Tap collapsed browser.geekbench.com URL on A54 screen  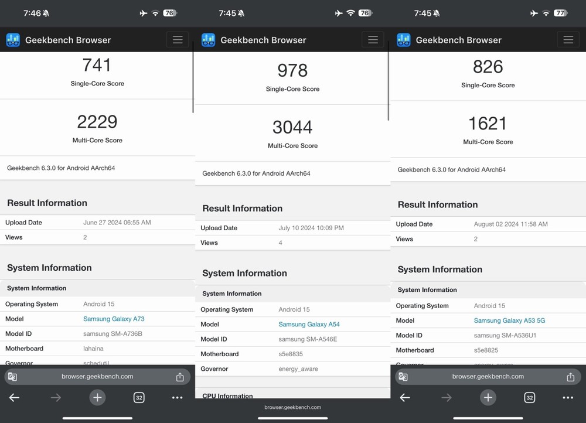(292, 407)
